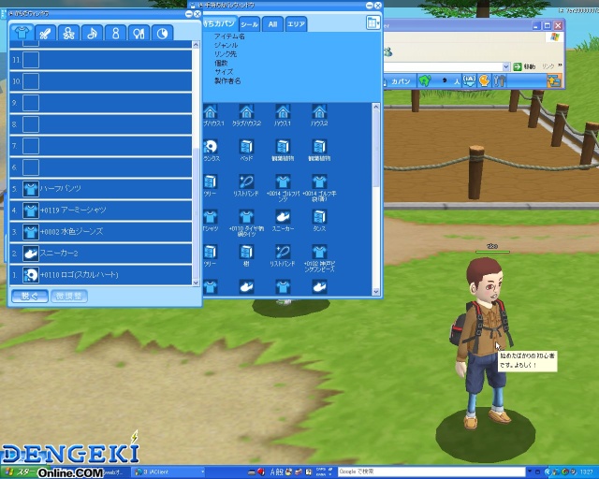Open the clothing shirt tab in the body window

22,33
